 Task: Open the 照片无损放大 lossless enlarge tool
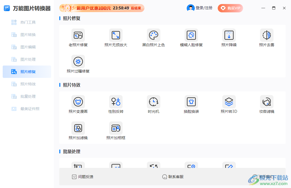coord(116,38)
